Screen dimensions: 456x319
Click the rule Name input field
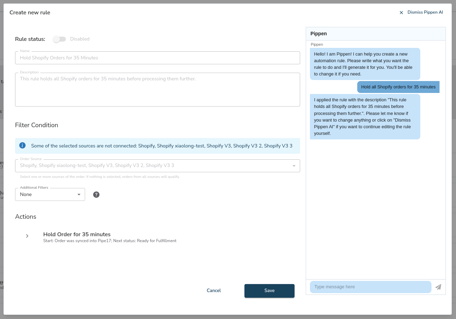(157, 58)
